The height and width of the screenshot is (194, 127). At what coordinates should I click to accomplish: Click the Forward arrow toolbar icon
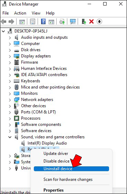click(11, 22)
